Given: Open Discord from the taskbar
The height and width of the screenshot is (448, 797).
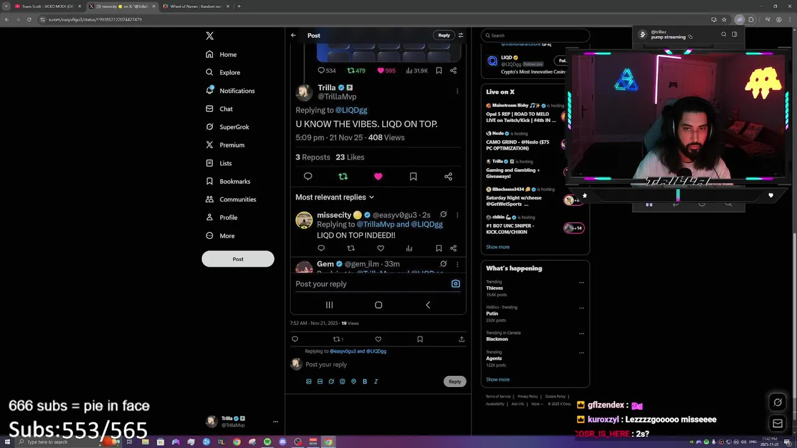Looking at the screenshot, I should coord(283,442).
